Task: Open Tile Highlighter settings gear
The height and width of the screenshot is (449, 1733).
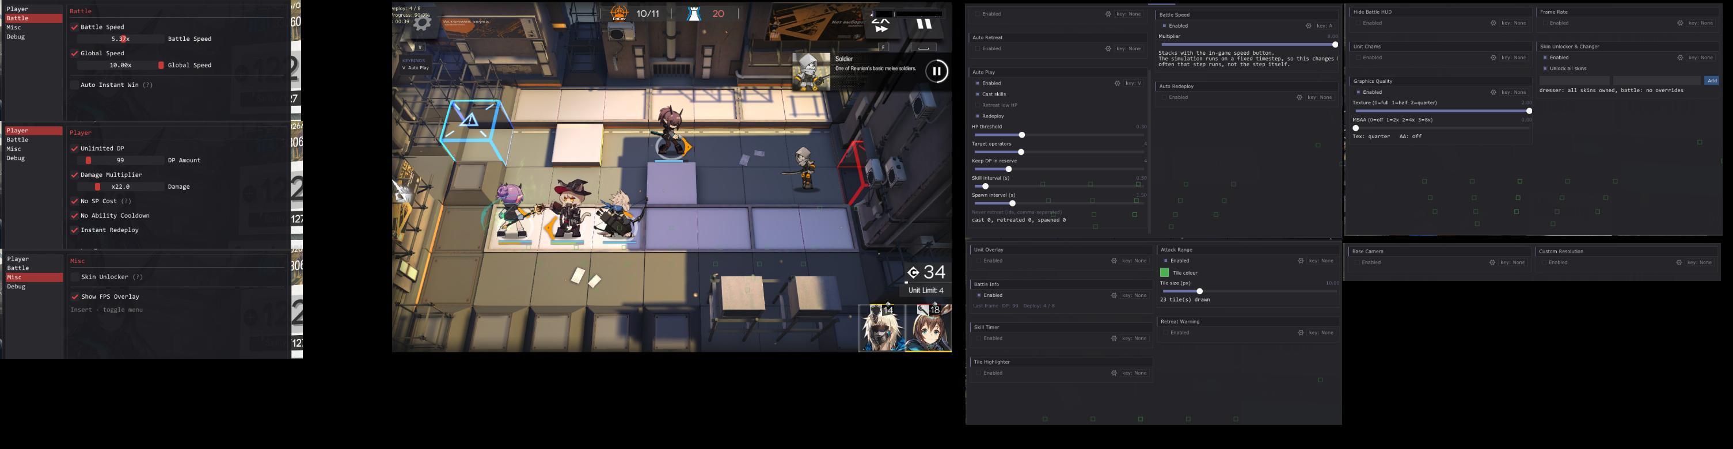Action: (x=1114, y=373)
